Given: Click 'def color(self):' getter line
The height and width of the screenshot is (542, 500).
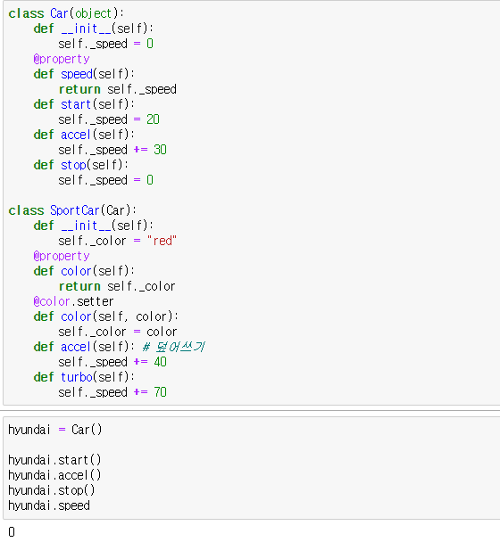Looking at the screenshot, I should [x=84, y=271].
